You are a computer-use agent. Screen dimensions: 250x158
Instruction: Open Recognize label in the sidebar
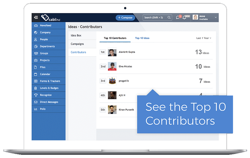click(x=46, y=95)
